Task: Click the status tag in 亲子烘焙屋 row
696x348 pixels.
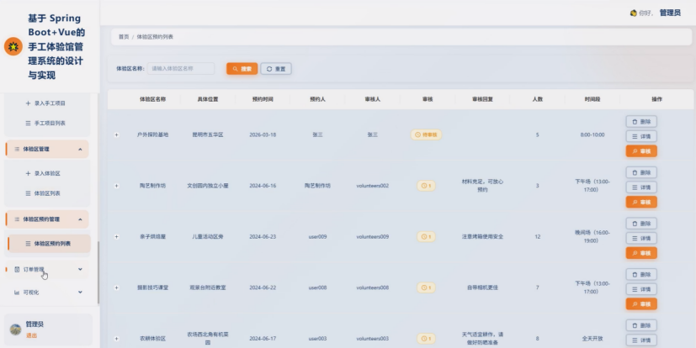Action: [x=426, y=237]
